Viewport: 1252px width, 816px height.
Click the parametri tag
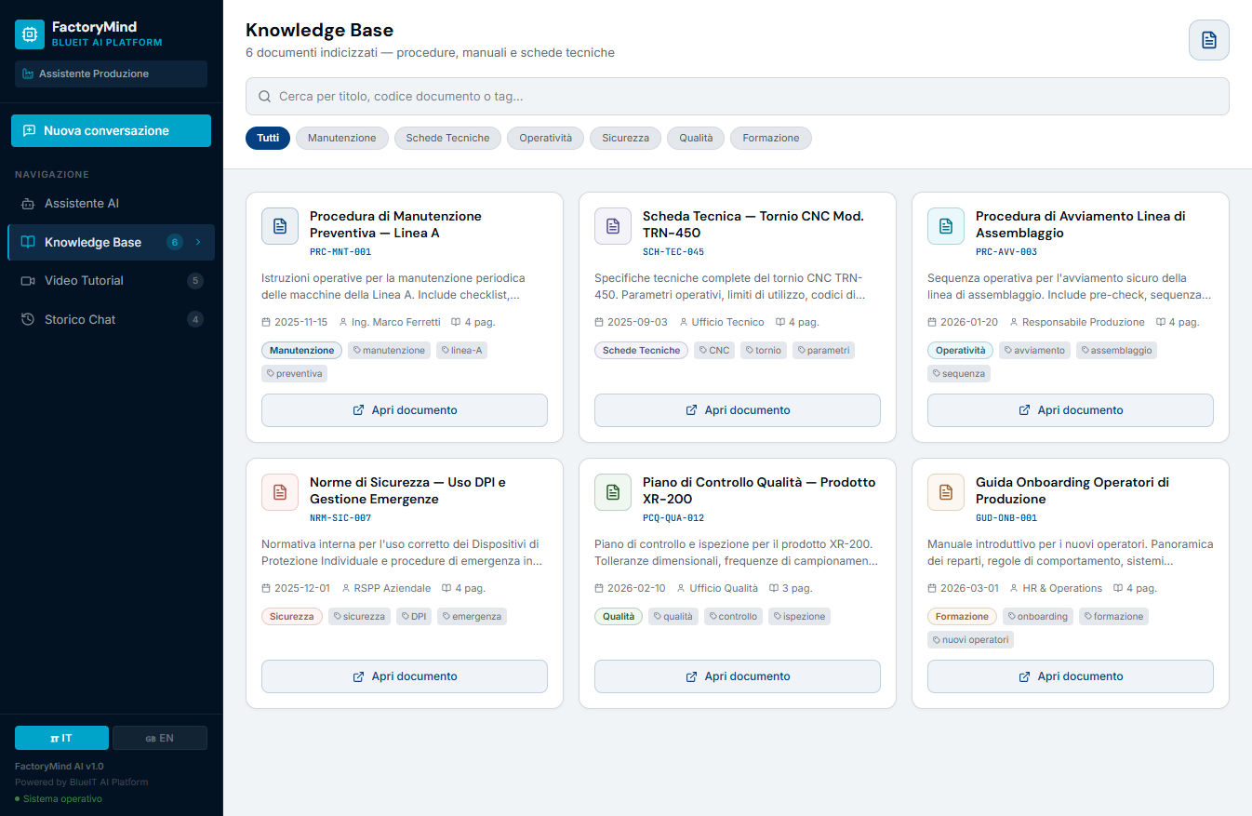[823, 351]
